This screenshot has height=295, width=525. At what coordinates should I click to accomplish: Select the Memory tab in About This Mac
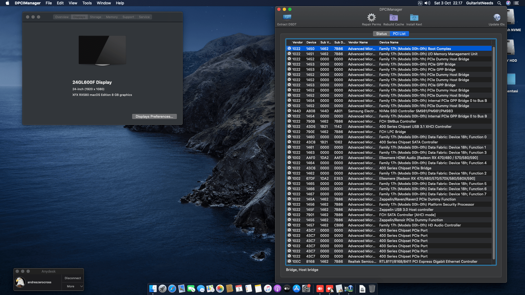click(x=112, y=17)
